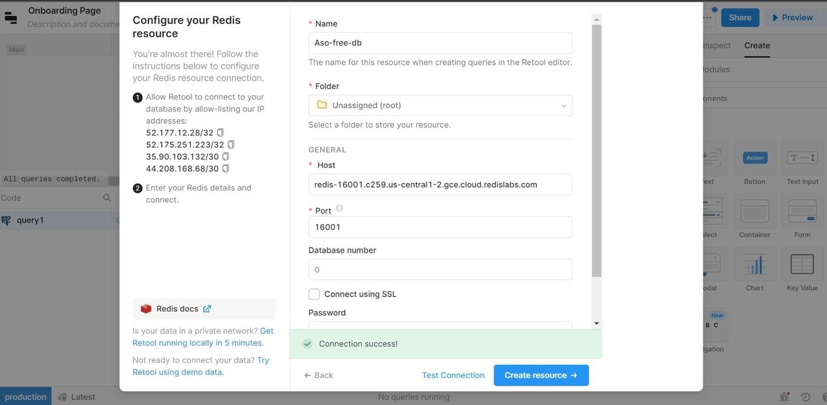Click the Create resource button
Image resolution: width=827 pixels, height=405 pixels.
(541, 376)
